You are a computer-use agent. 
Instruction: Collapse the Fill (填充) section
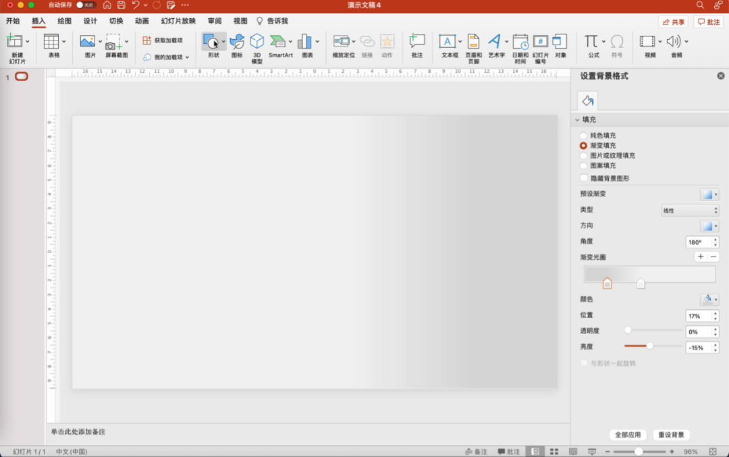pos(577,119)
